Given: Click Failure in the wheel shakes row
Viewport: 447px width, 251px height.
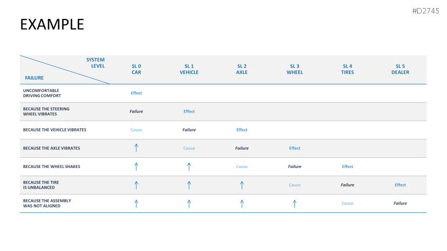Looking at the screenshot, I should pos(295,166).
